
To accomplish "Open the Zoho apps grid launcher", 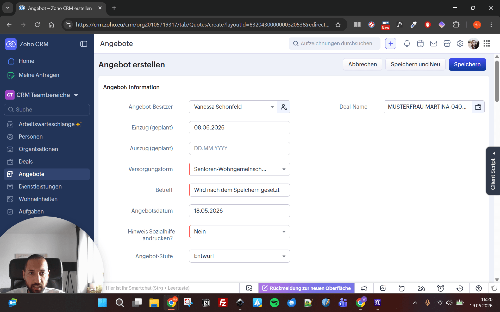I will tap(487, 44).
